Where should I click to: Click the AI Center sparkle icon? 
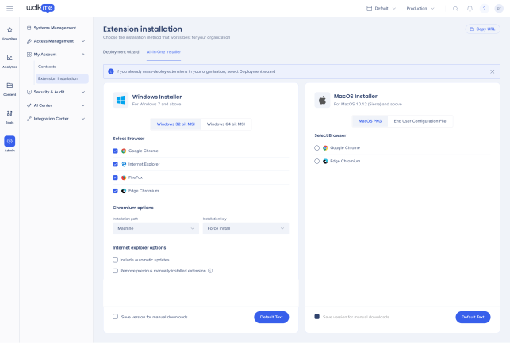coord(29,105)
